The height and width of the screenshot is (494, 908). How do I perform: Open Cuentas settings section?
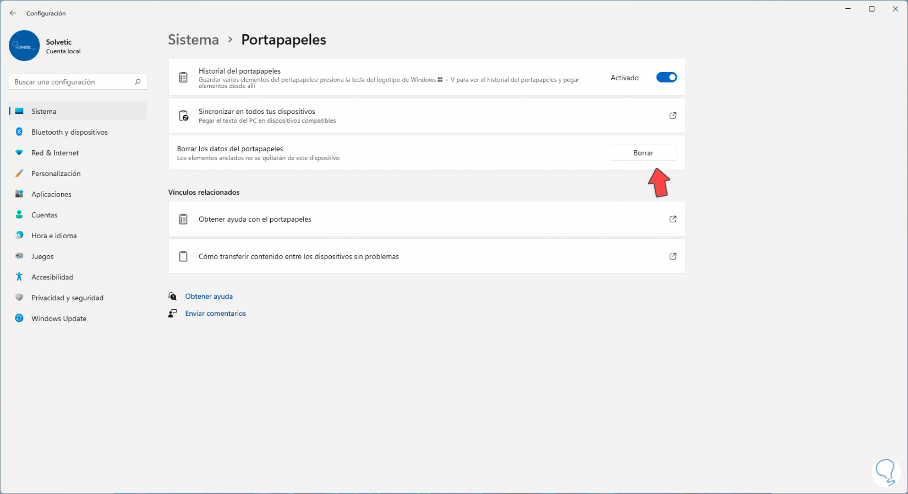(x=44, y=215)
